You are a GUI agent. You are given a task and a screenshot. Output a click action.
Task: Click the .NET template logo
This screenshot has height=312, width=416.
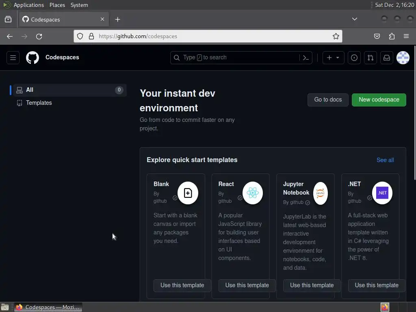(x=382, y=193)
